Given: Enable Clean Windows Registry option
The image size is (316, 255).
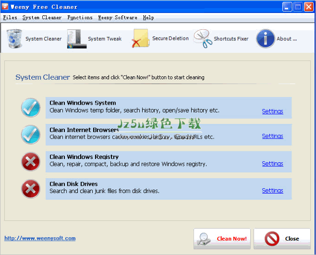Looking at the screenshot, I should (31, 162).
